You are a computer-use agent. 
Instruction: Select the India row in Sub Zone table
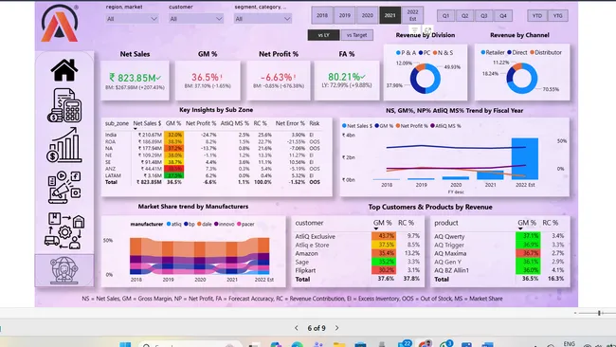tap(212, 135)
